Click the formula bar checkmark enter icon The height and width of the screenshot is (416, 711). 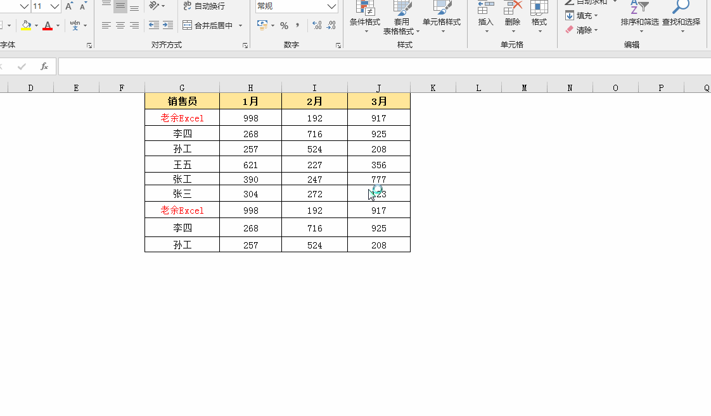tap(22, 66)
